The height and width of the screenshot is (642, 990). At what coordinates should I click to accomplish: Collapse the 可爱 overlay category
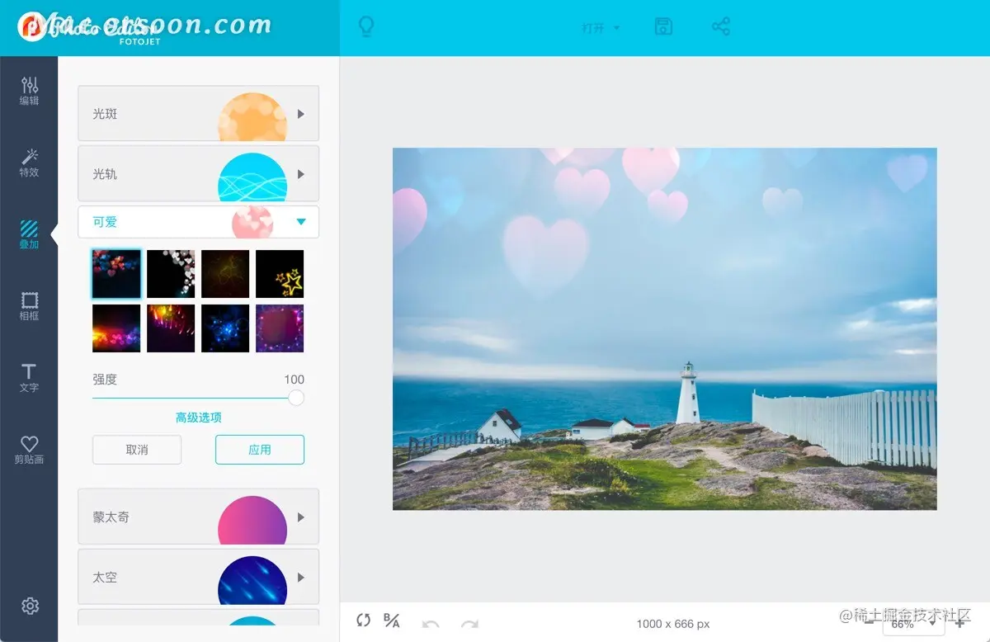198,222
